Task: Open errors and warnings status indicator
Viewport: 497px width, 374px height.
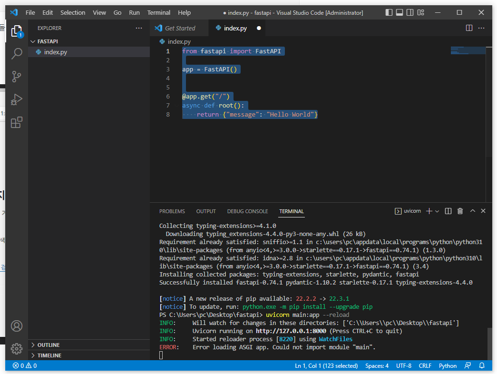Action: 25,366
